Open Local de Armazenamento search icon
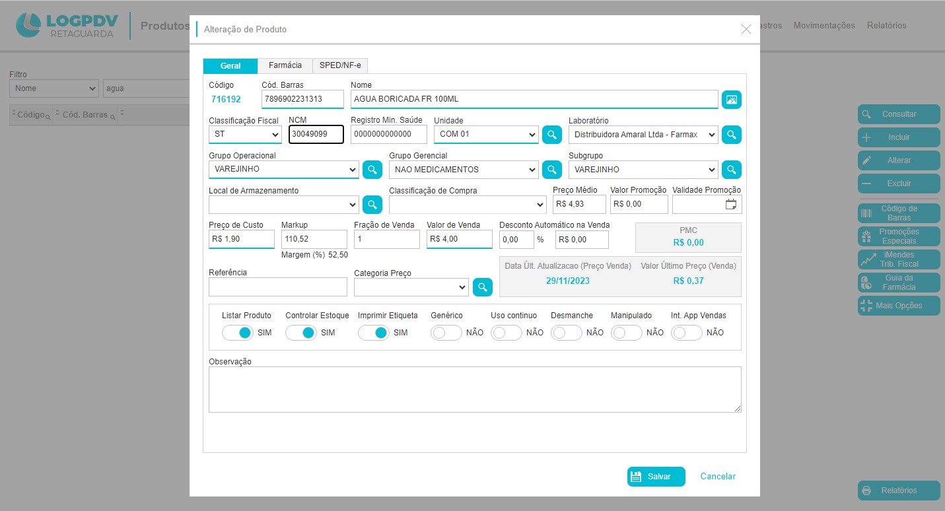Viewport: 945px width, 511px height. pos(372,205)
